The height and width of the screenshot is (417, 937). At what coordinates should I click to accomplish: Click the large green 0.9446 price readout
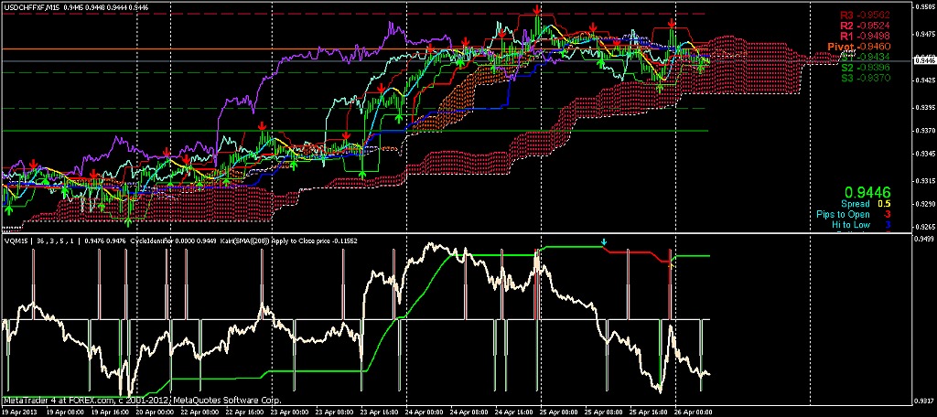pyautogui.click(x=867, y=192)
